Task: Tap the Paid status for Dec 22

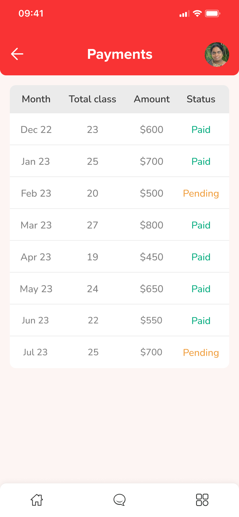Action: tap(201, 130)
